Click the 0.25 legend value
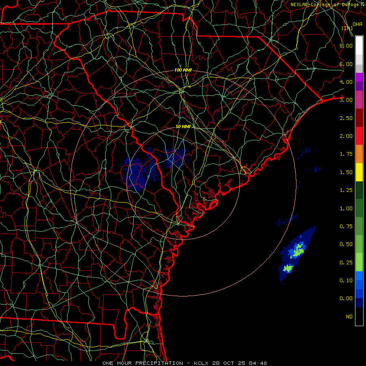 pyautogui.click(x=346, y=263)
